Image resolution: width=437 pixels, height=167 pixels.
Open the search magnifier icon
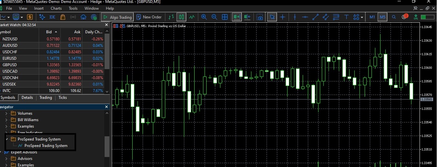pyautogui.click(x=394, y=17)
